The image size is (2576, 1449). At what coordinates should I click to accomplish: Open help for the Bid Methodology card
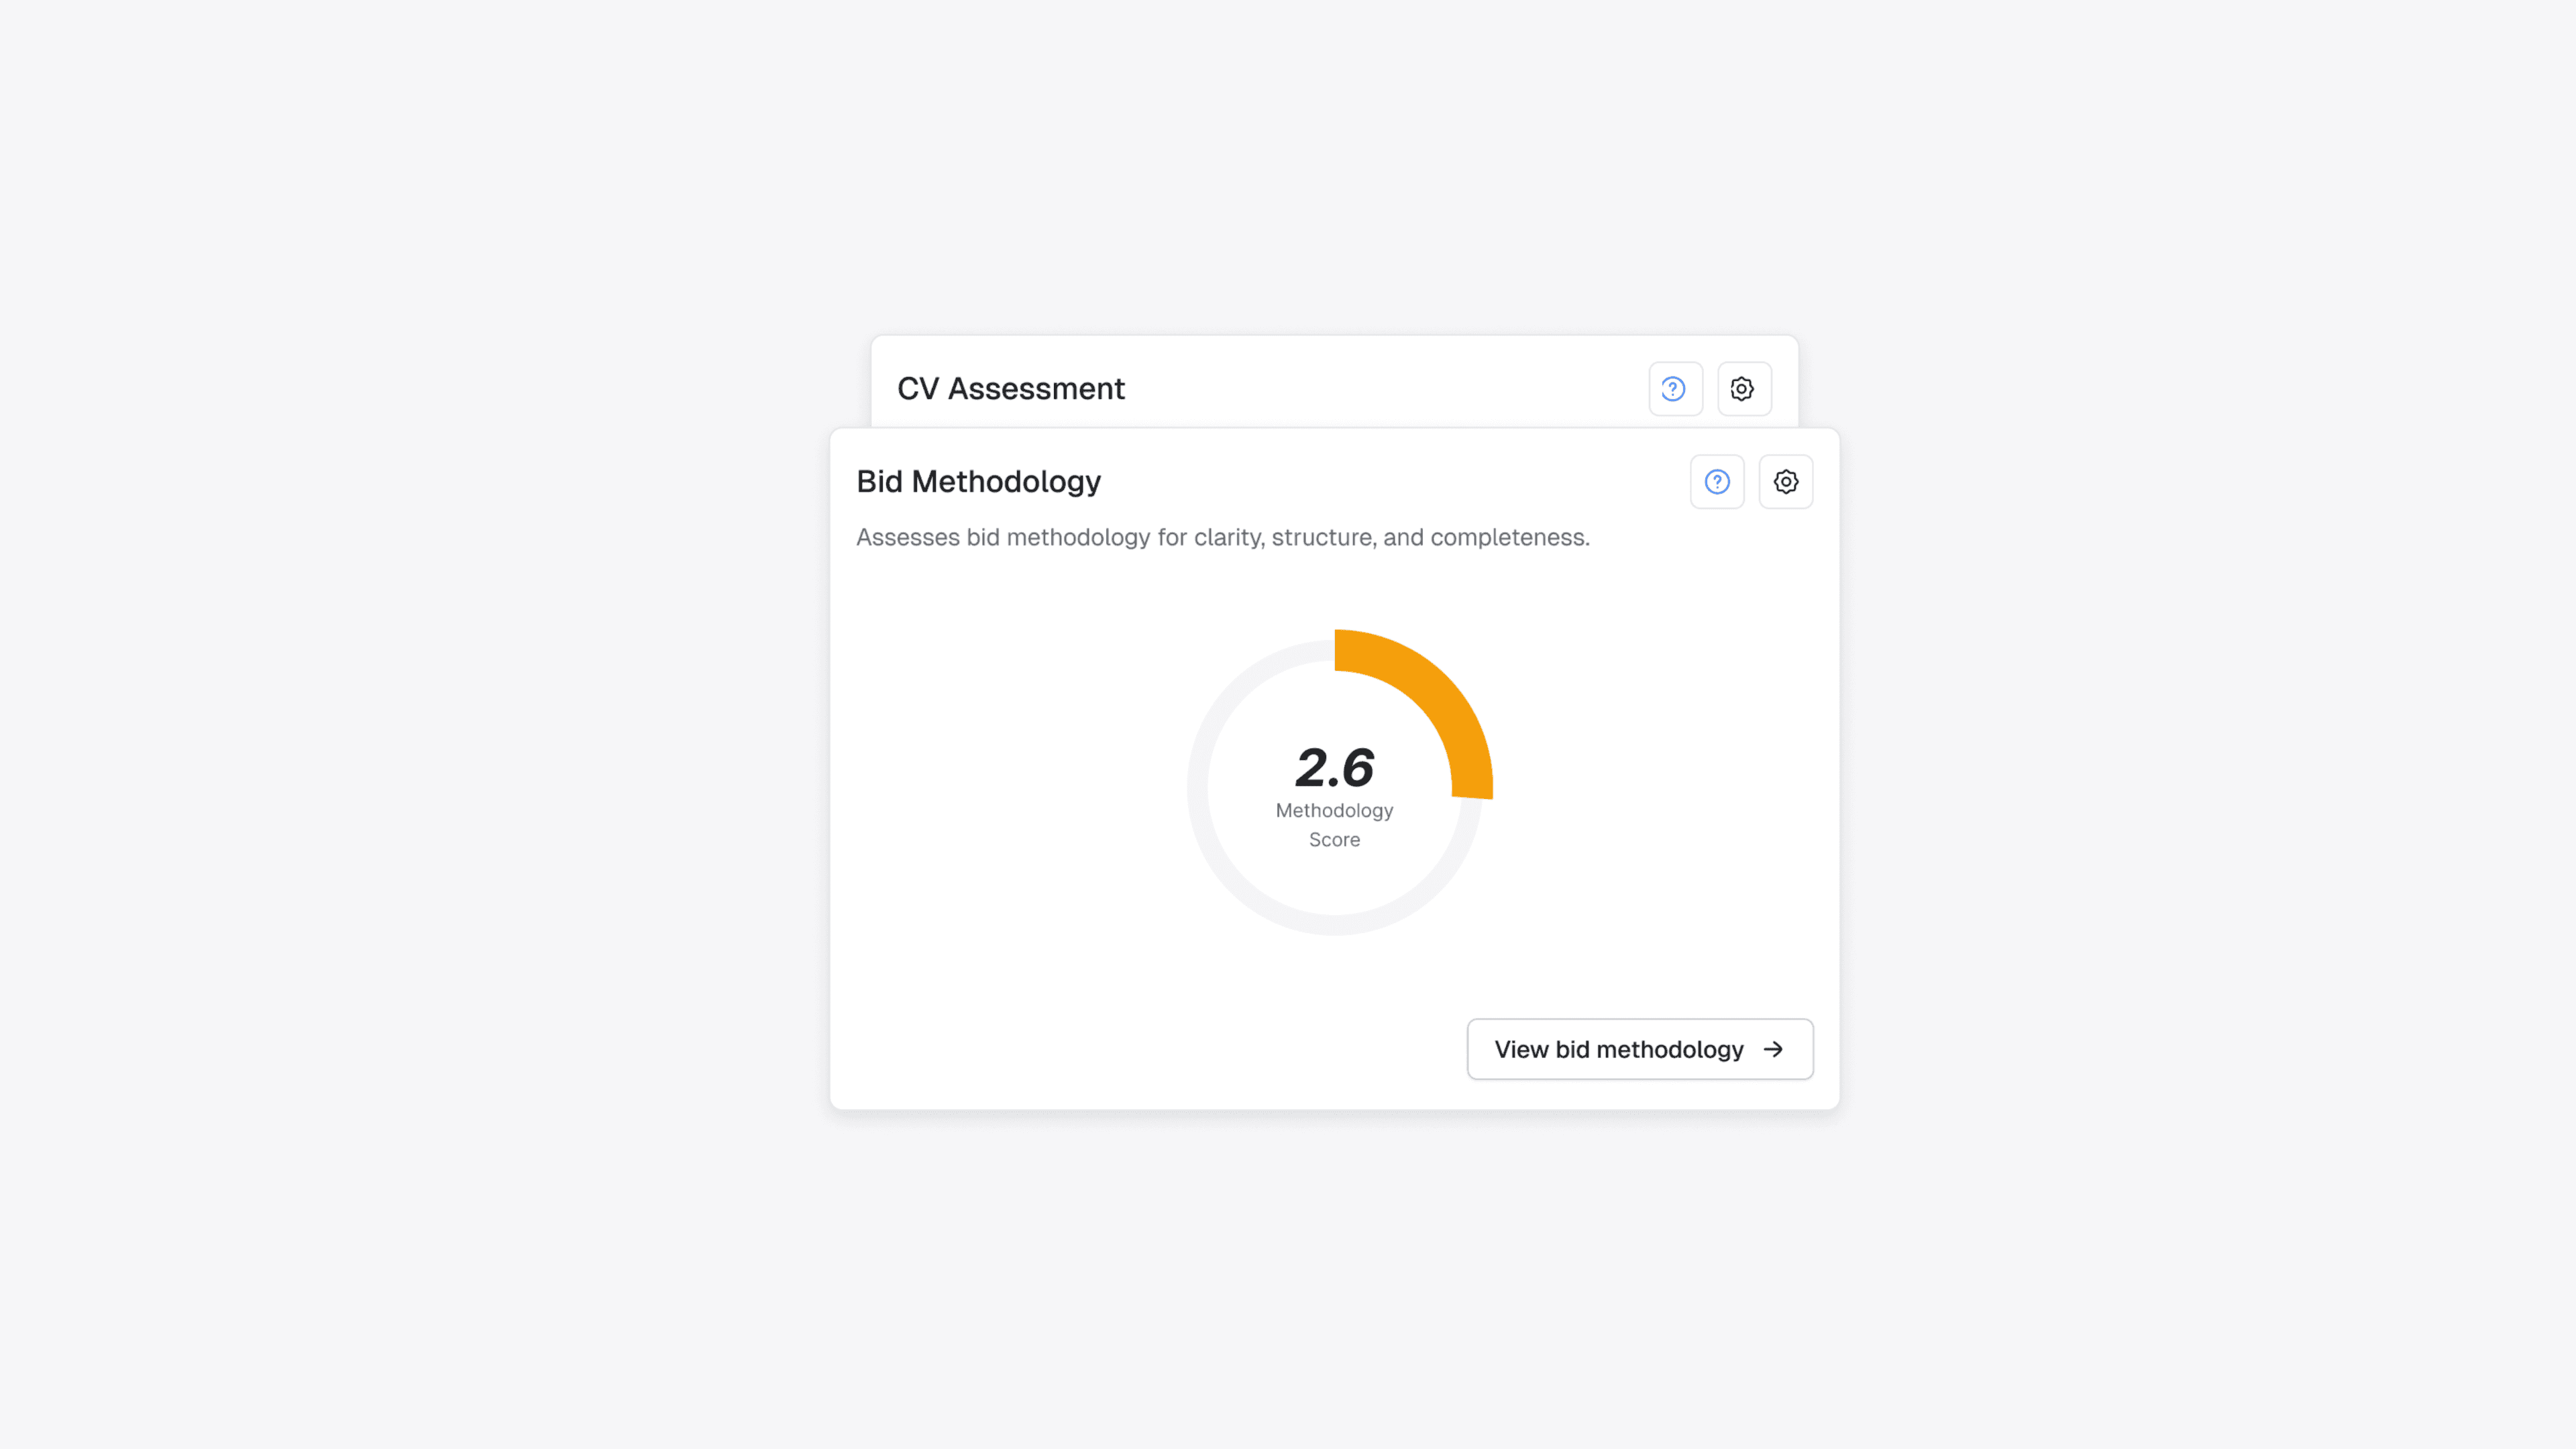click(1717, 482)
